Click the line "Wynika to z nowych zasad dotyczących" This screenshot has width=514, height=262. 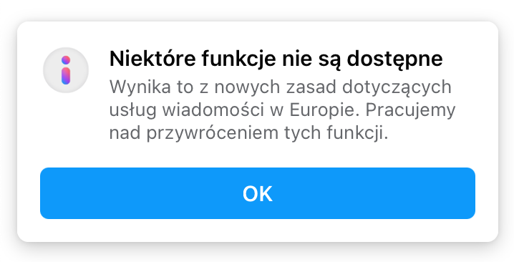(x=281, y=88)
